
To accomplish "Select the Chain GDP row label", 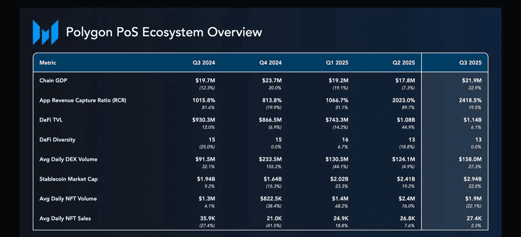I will [53, 81].
